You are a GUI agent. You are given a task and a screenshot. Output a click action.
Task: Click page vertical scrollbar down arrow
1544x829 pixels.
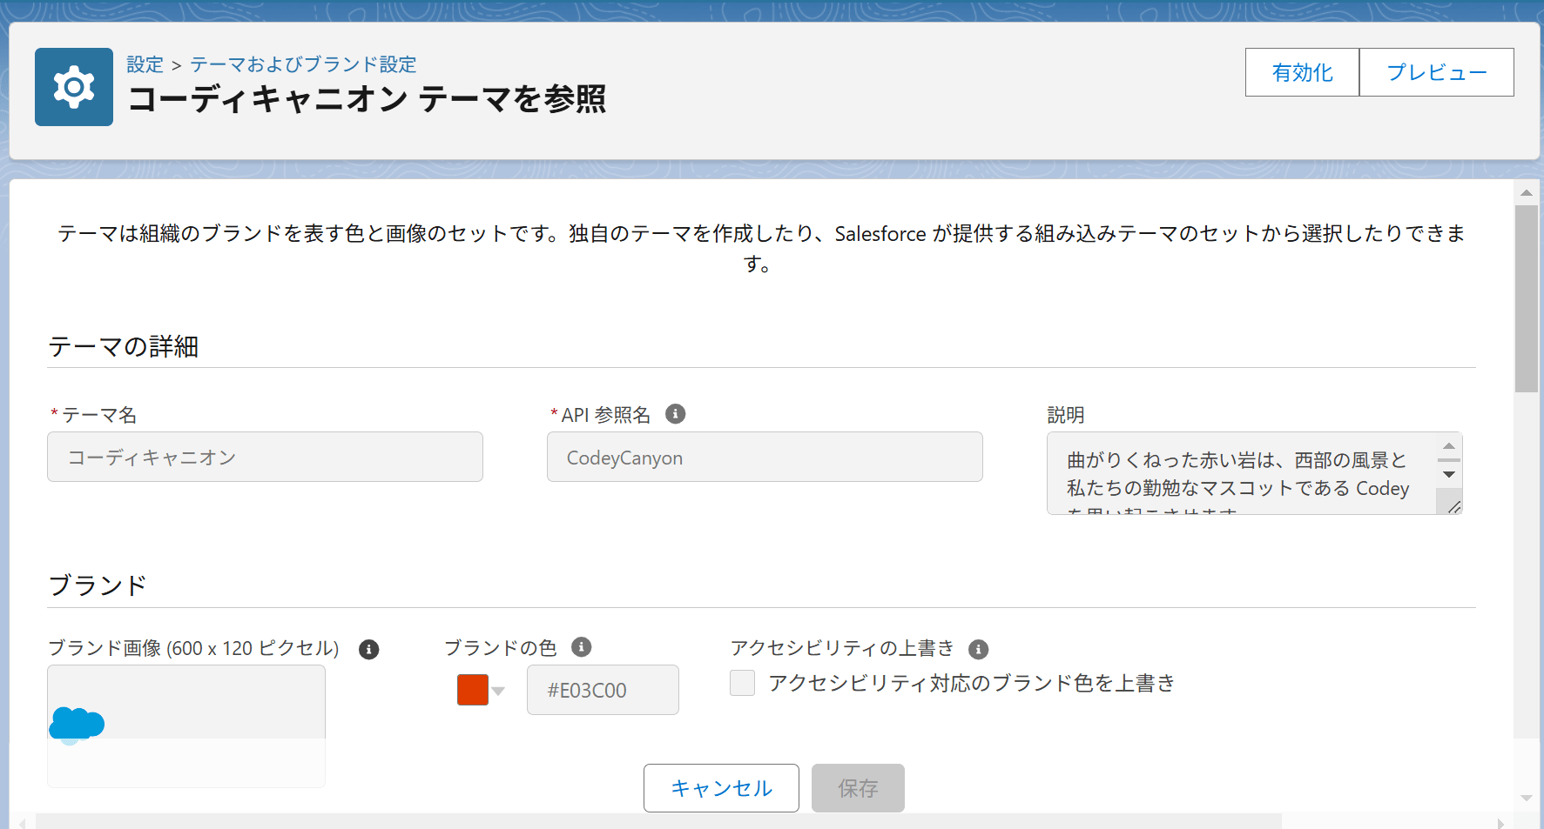[x=1527, y=798]
